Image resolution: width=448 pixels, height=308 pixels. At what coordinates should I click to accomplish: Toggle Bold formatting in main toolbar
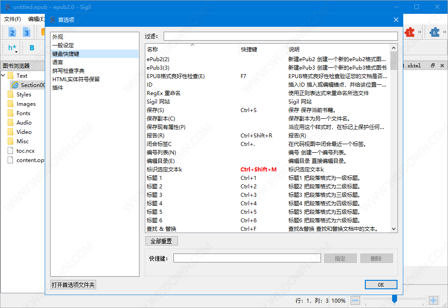32,48
